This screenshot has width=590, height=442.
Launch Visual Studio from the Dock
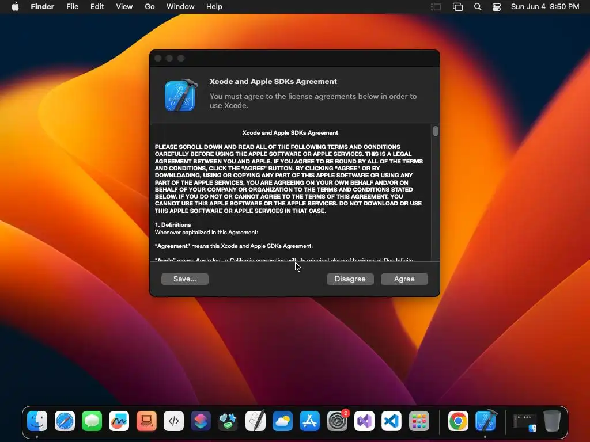tap(364, 421)
